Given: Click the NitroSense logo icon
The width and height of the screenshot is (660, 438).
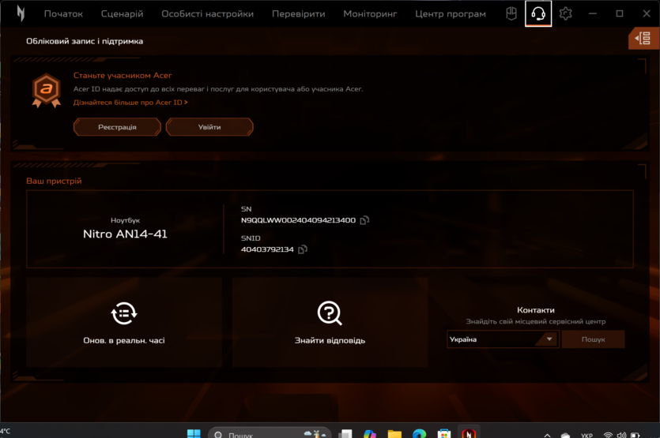Looking at the screenshot, I should coord(21,13).
